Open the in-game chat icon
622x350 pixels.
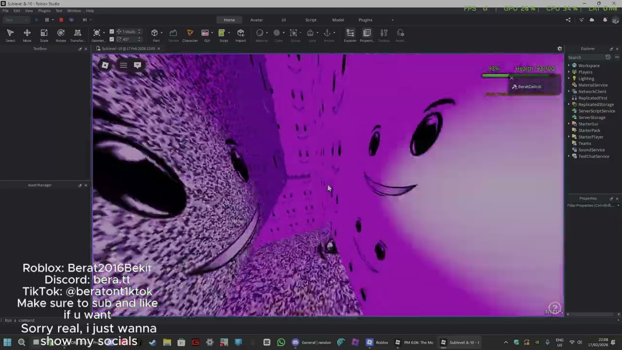pos(138,65)
